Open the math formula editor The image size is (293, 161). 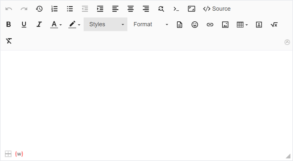(274, 25)
